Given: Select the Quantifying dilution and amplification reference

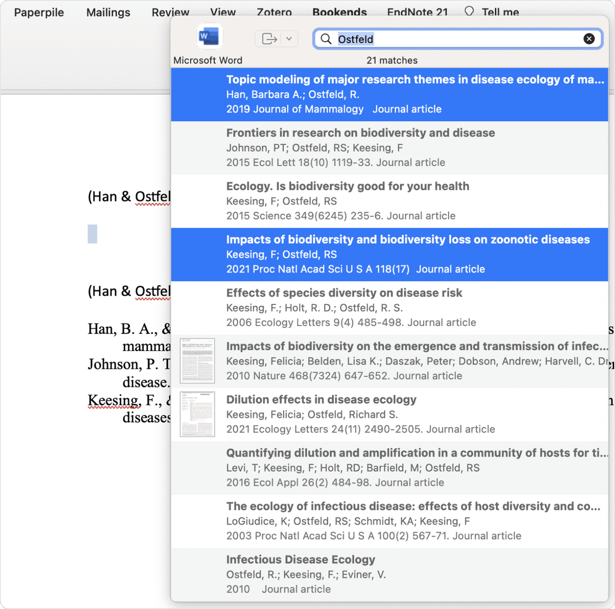Looking at the screenshot, I should [391, 467].
